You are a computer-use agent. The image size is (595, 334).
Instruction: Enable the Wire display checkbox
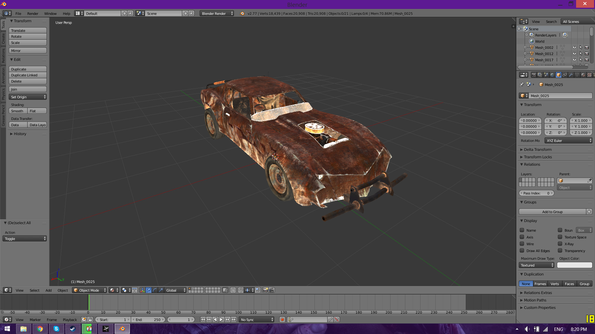point(522,244)
